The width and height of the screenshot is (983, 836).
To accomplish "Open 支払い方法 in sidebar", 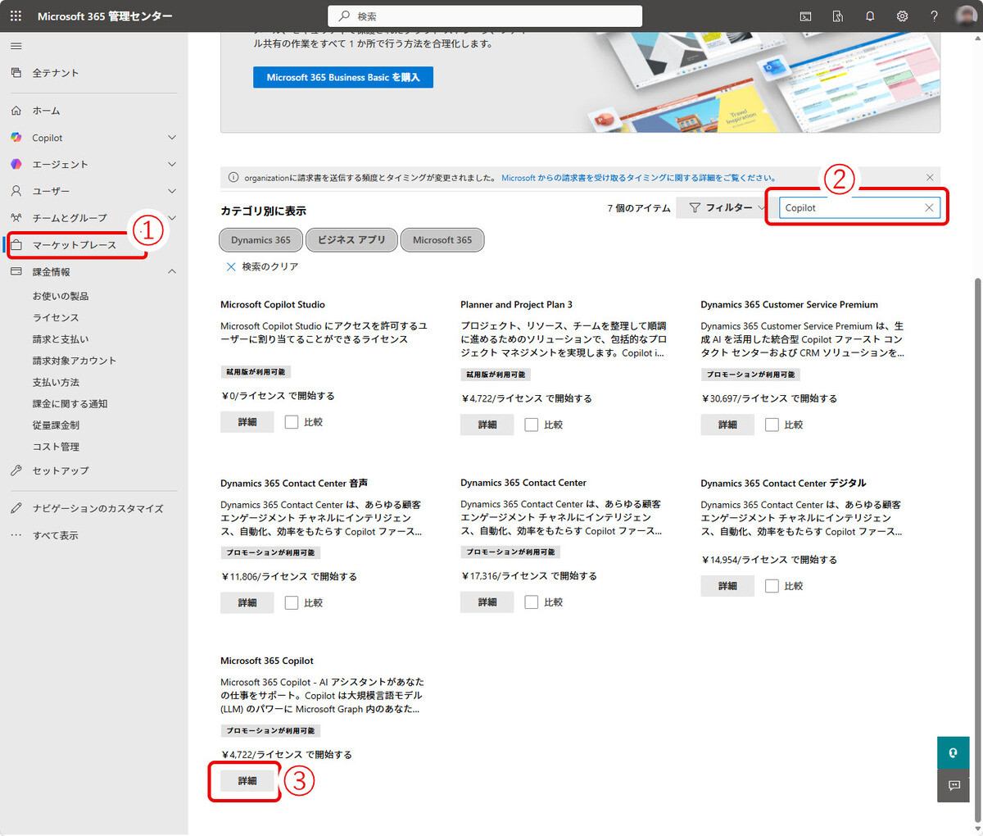I will (56, 382).
